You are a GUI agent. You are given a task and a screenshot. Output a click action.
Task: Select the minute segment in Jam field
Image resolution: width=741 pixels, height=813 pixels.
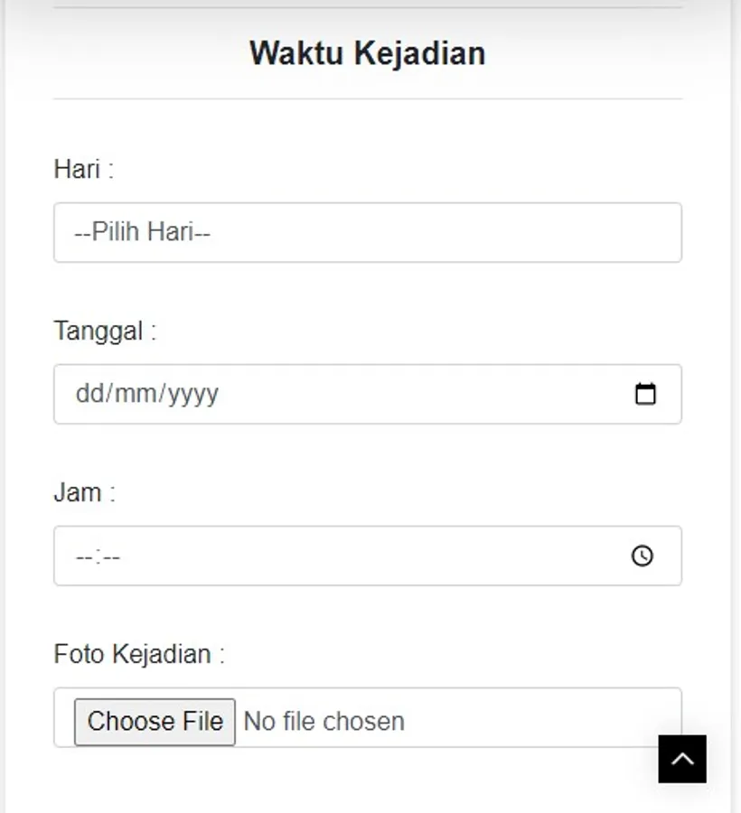point(111,556)
